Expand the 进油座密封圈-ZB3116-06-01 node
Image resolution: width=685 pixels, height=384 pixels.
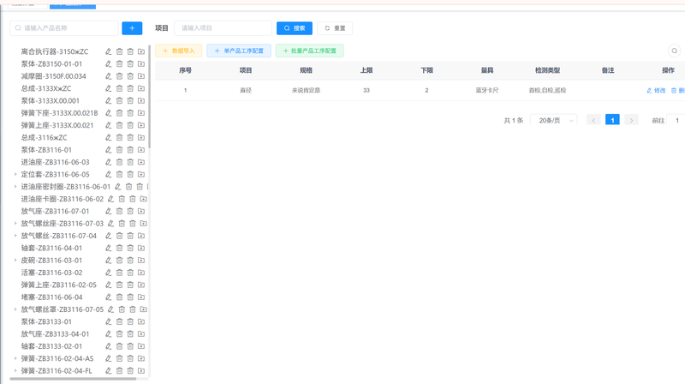pyautogui.click(x=15, y=187)
